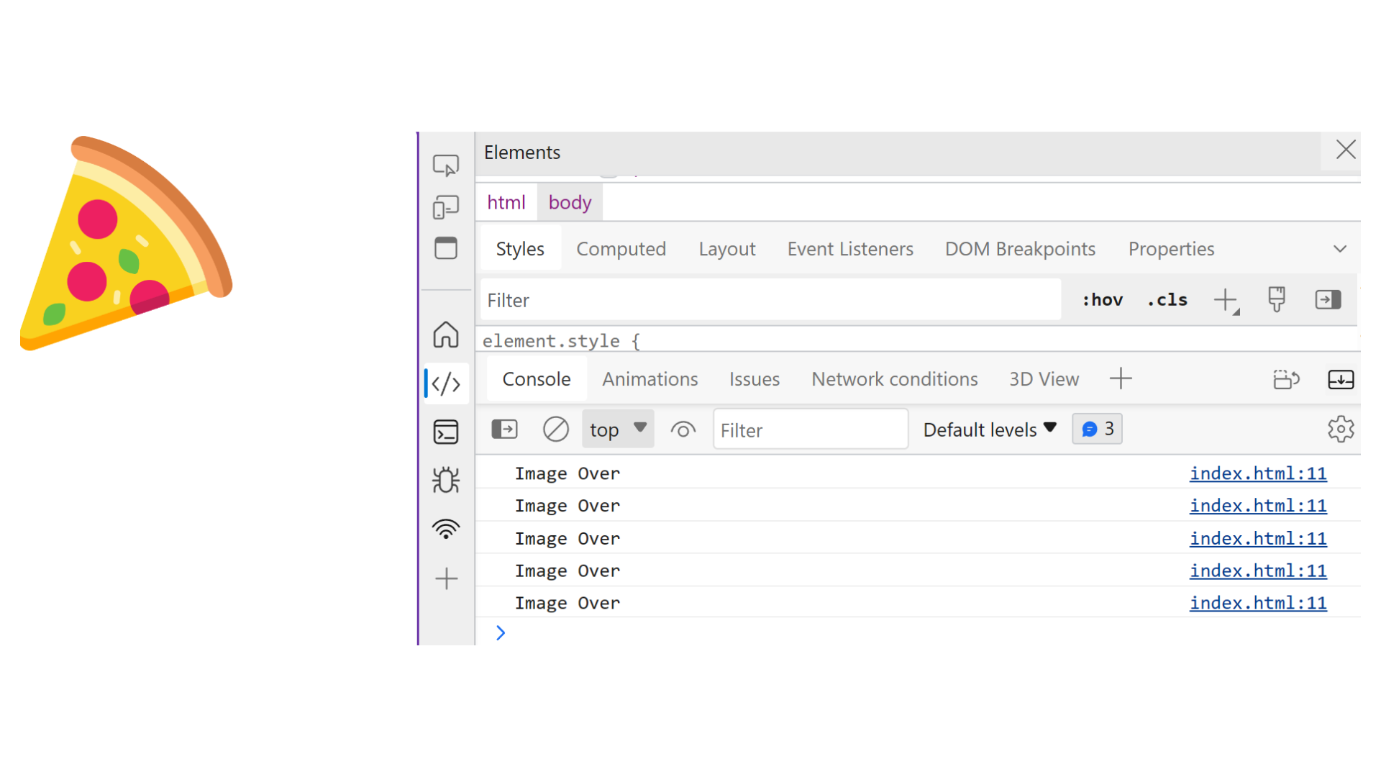
Task: Expand the top frame context dropdown
Action: tap(616, 430)
